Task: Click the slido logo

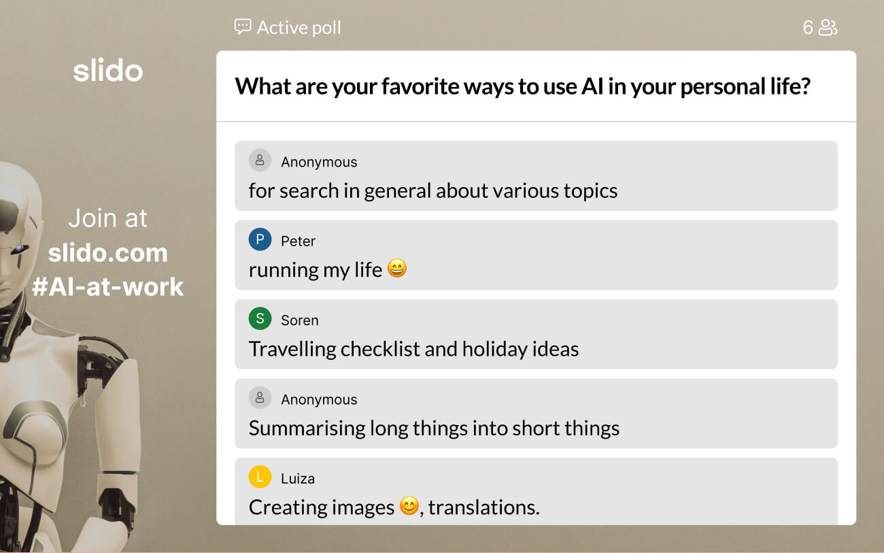Action: pyautogui.click(x=108, y=71)
